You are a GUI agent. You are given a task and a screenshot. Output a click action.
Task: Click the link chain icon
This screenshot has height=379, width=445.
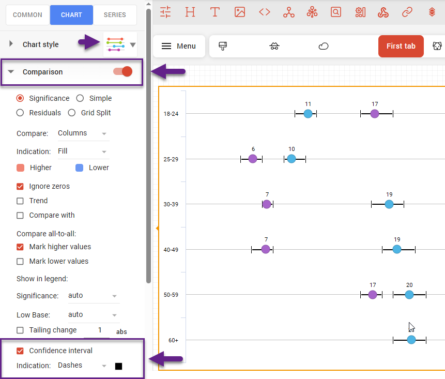coord(408,12)
